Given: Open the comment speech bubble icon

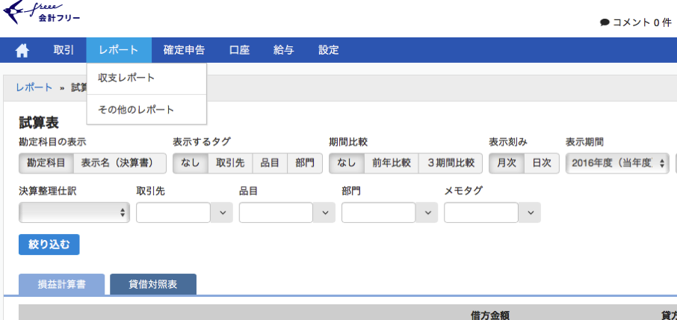Looking at the screenshot, I should [x=605, y=22].
